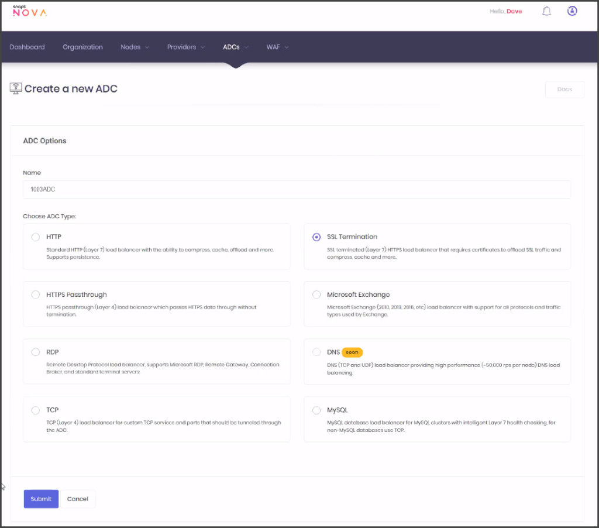Click the monitor icon beside Create a new ADC
Image resolution: width=599 pixels, height=528 pixels.
(x=16, y=88)
